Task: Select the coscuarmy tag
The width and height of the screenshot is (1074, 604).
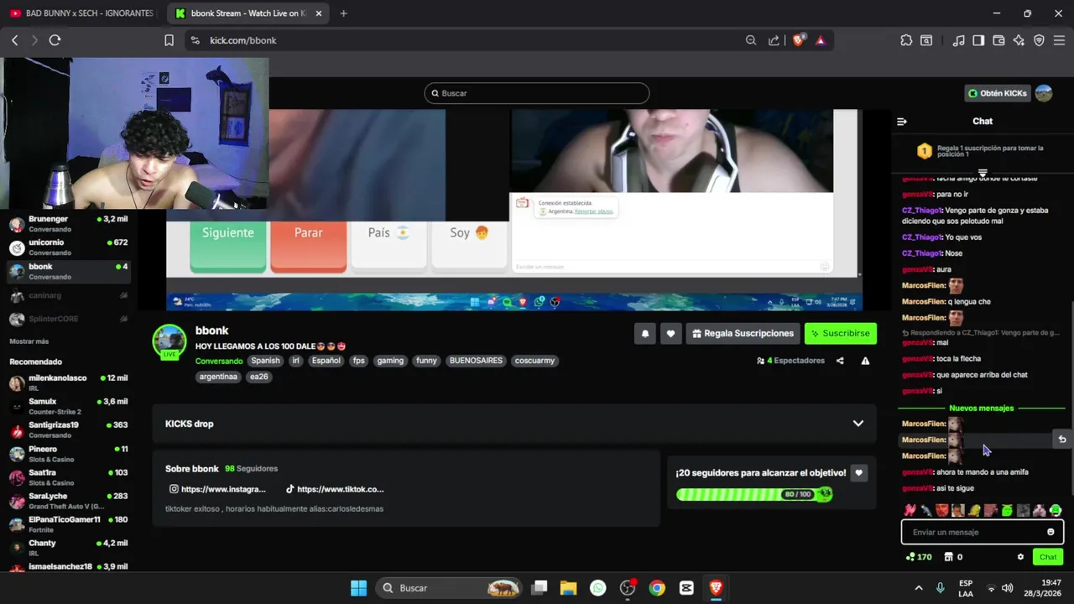Action: click(534, 361)
